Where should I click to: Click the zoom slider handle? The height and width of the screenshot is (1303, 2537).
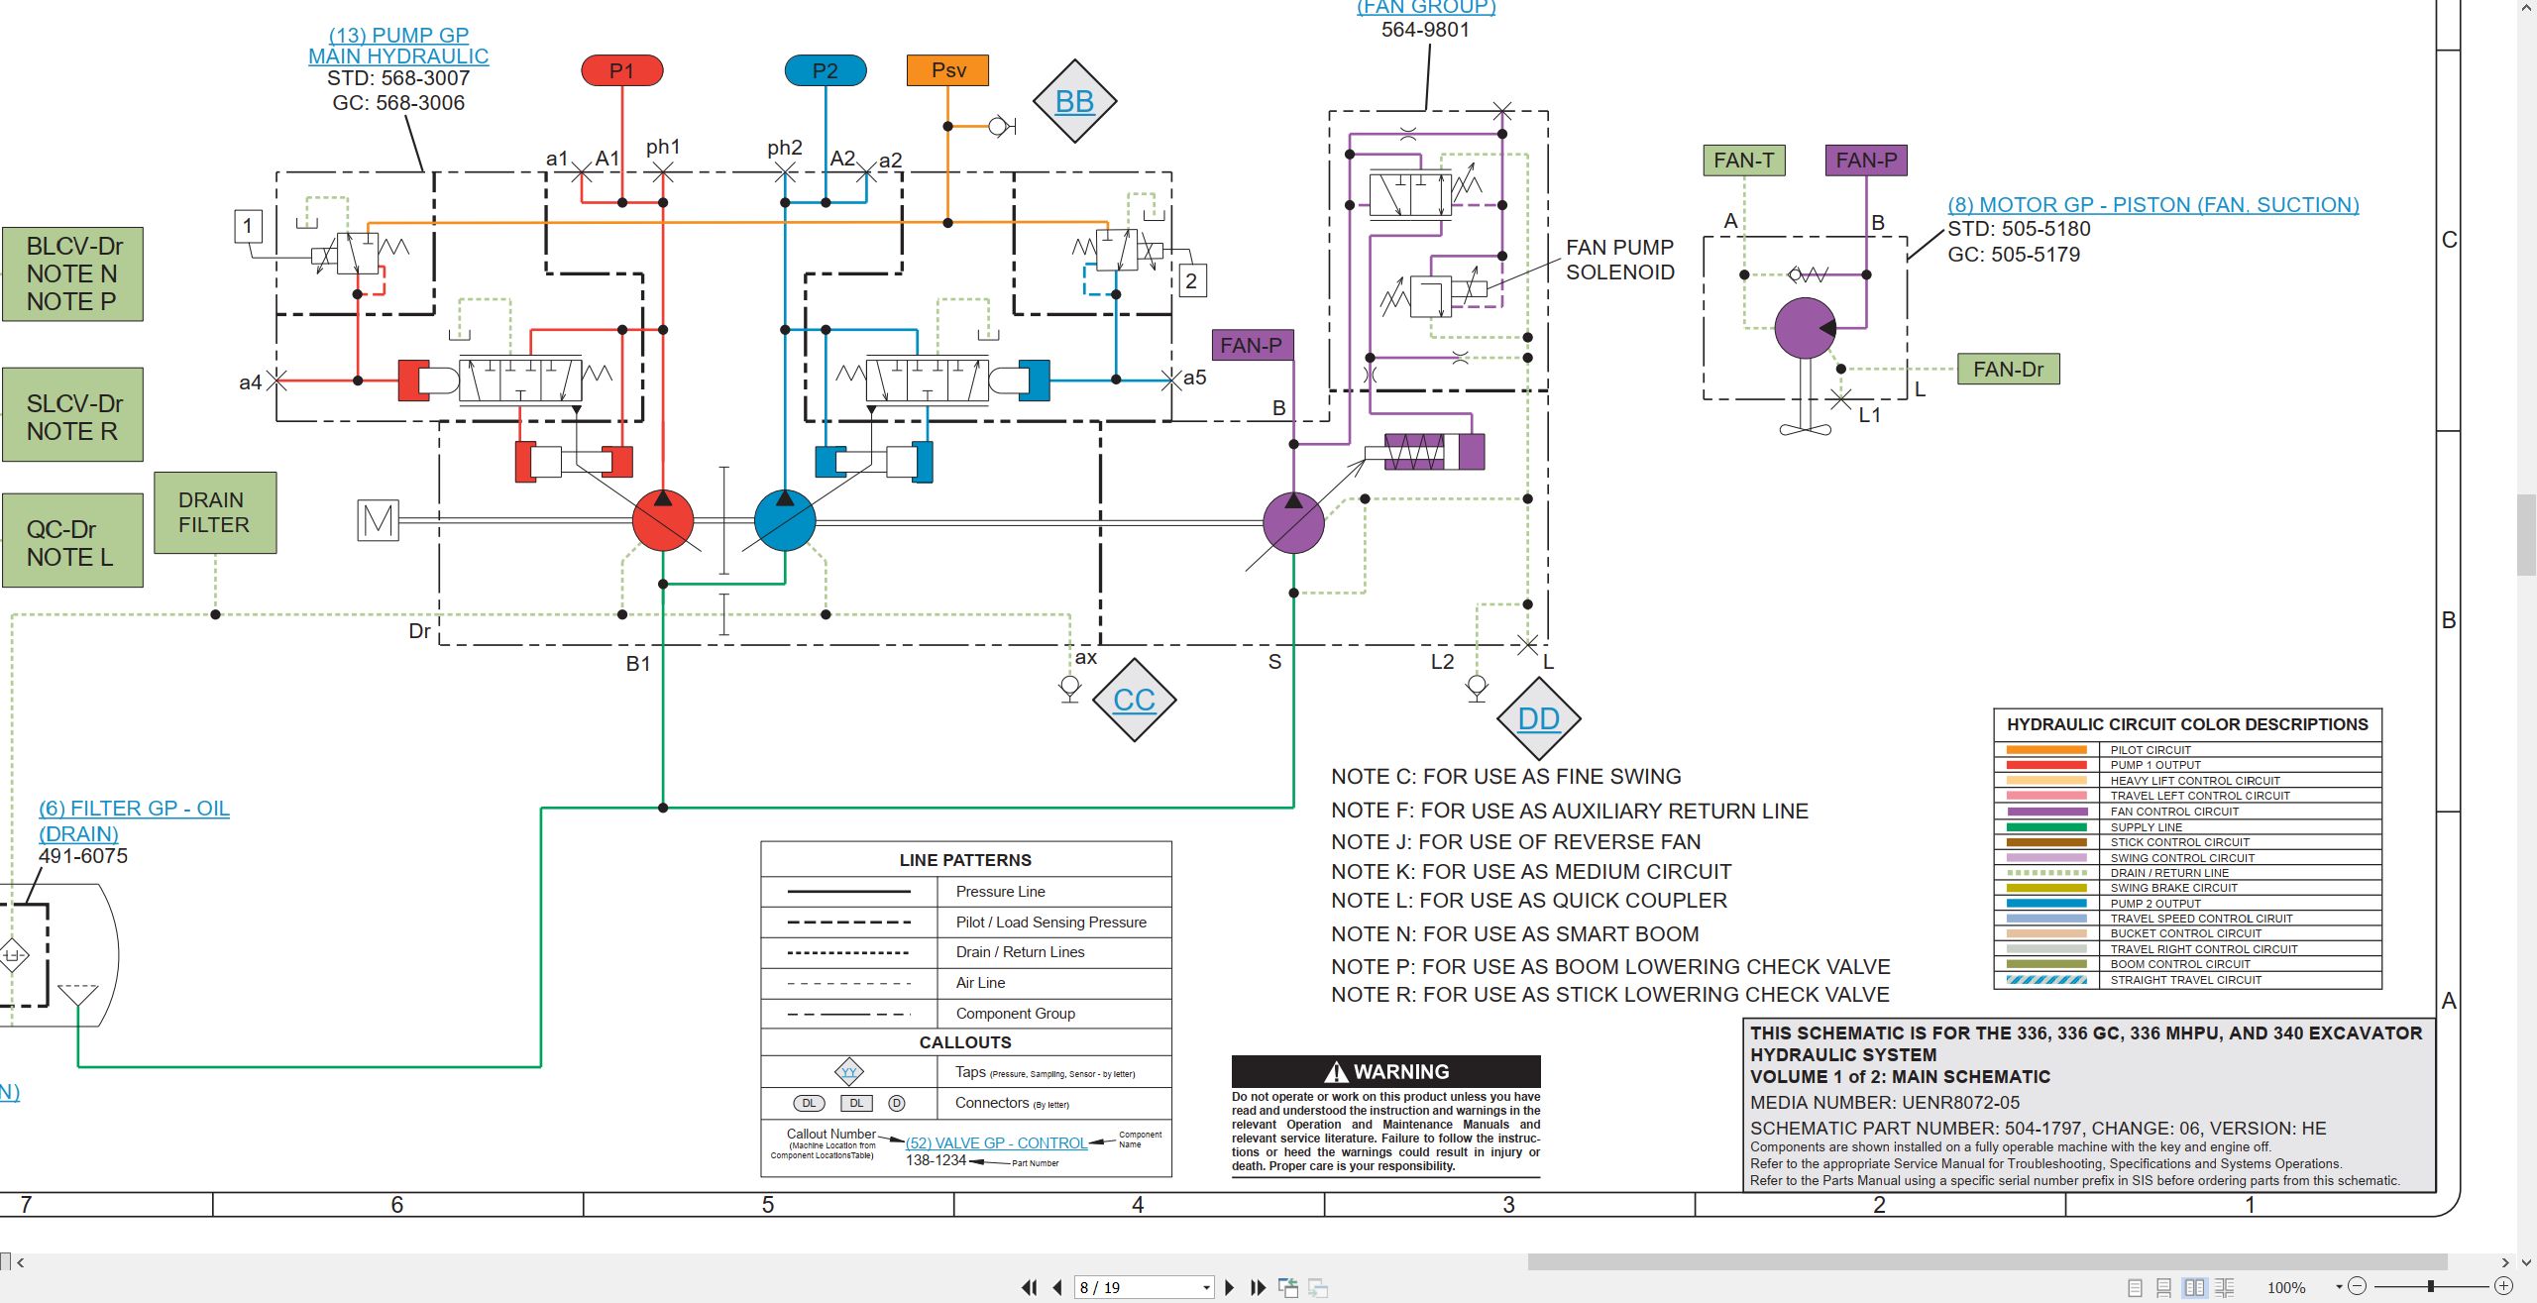coord(2430,1286)
